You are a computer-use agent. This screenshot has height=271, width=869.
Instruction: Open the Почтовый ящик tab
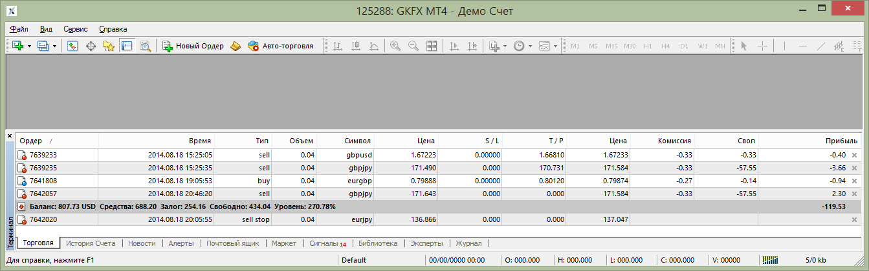(233, 243)
